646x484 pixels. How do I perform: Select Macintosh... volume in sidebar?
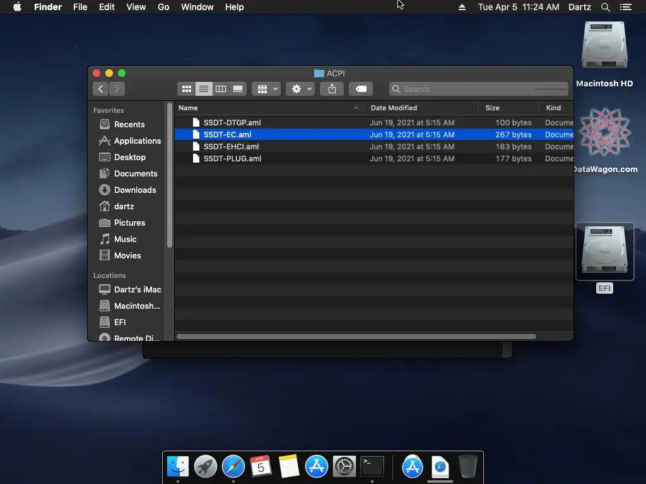pyautogui.click(x=129, y=306)
